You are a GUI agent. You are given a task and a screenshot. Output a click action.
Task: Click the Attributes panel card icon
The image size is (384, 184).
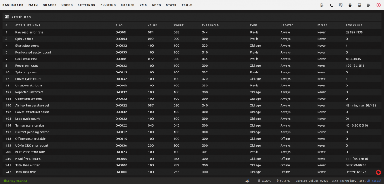[x=7, y=17]
